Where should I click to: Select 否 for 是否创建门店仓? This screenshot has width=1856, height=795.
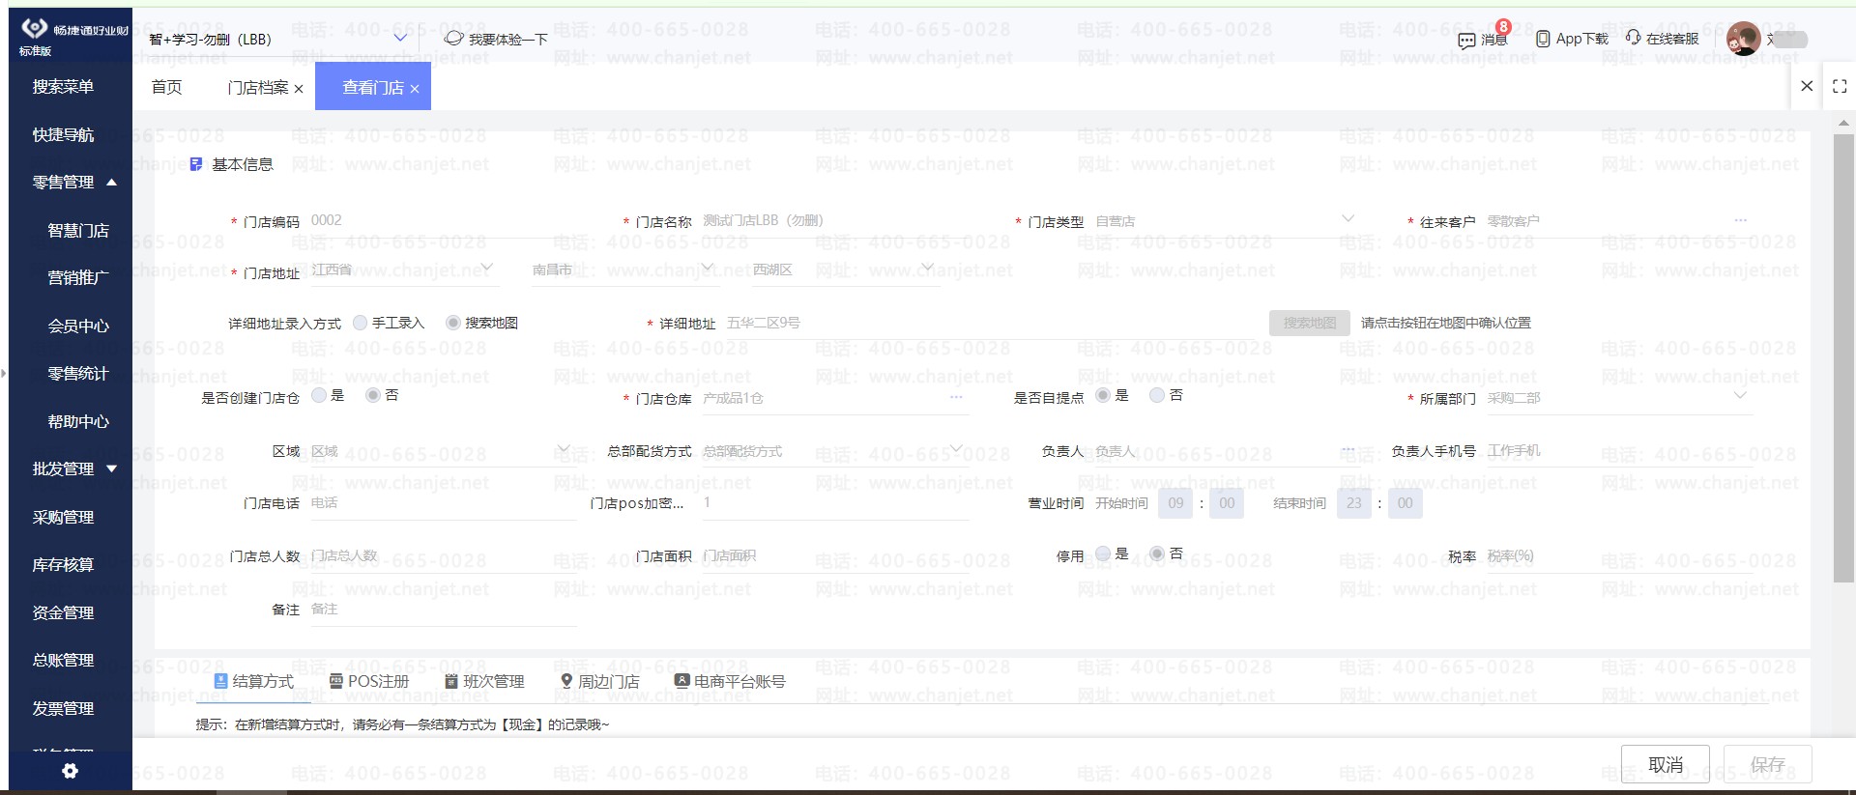[373, 395]
